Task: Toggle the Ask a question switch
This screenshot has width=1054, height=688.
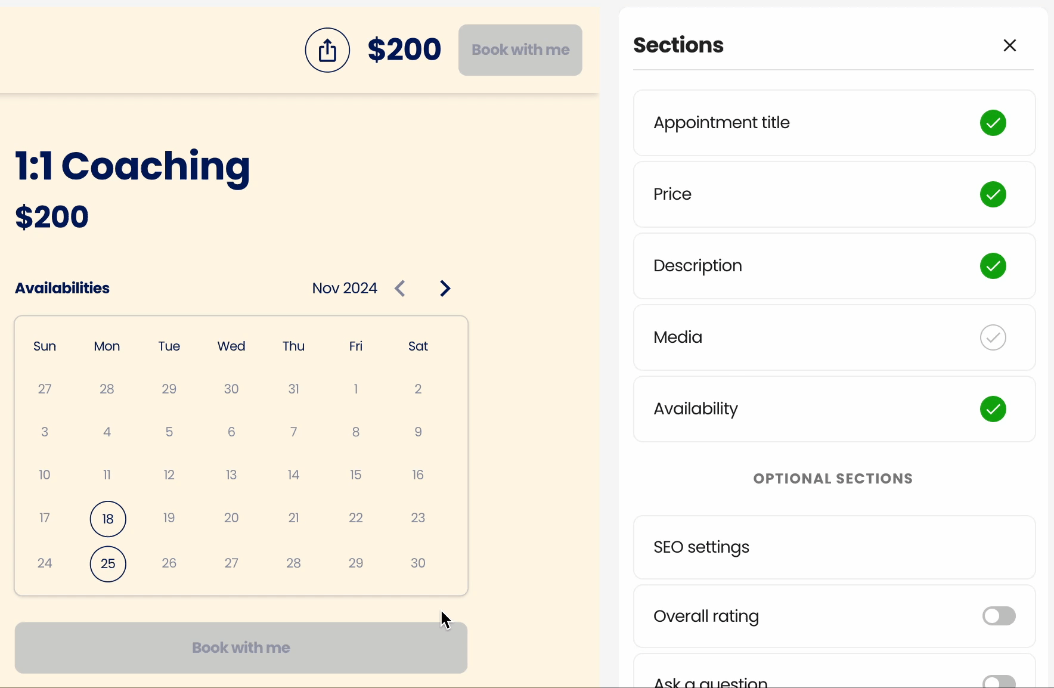Action: tap(999, 681)
